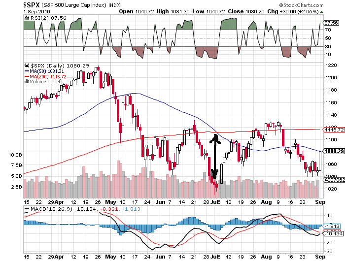
Task: Click the 7.5B volume axis label
Action: pyautogui.click(x=16, y=165)
